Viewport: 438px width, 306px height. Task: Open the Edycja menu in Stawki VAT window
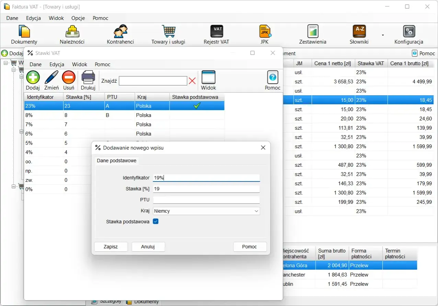(x=57, y=64)
